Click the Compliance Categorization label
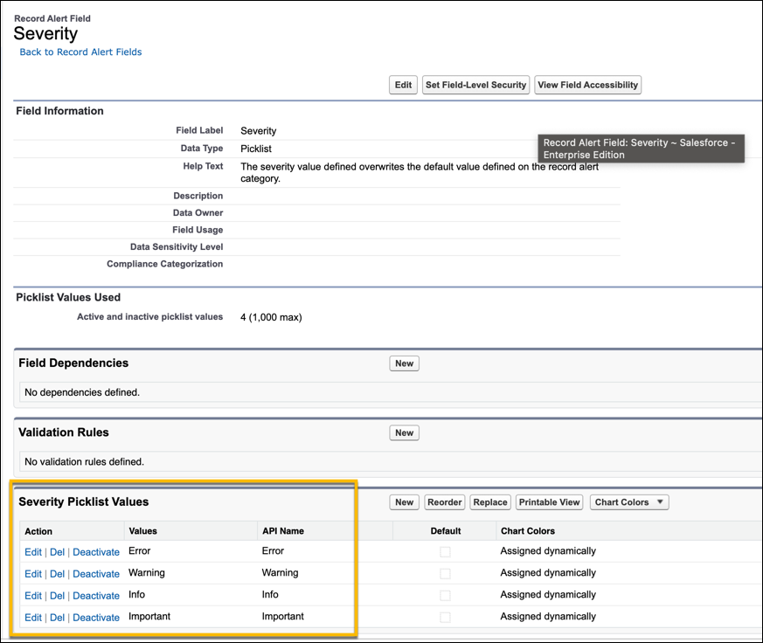This screenshot has width=763, height=643. coord(164,264)
